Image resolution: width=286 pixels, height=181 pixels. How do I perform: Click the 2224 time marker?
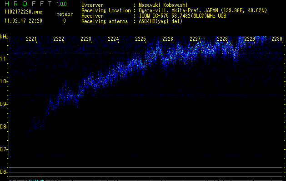click(113, 39)
